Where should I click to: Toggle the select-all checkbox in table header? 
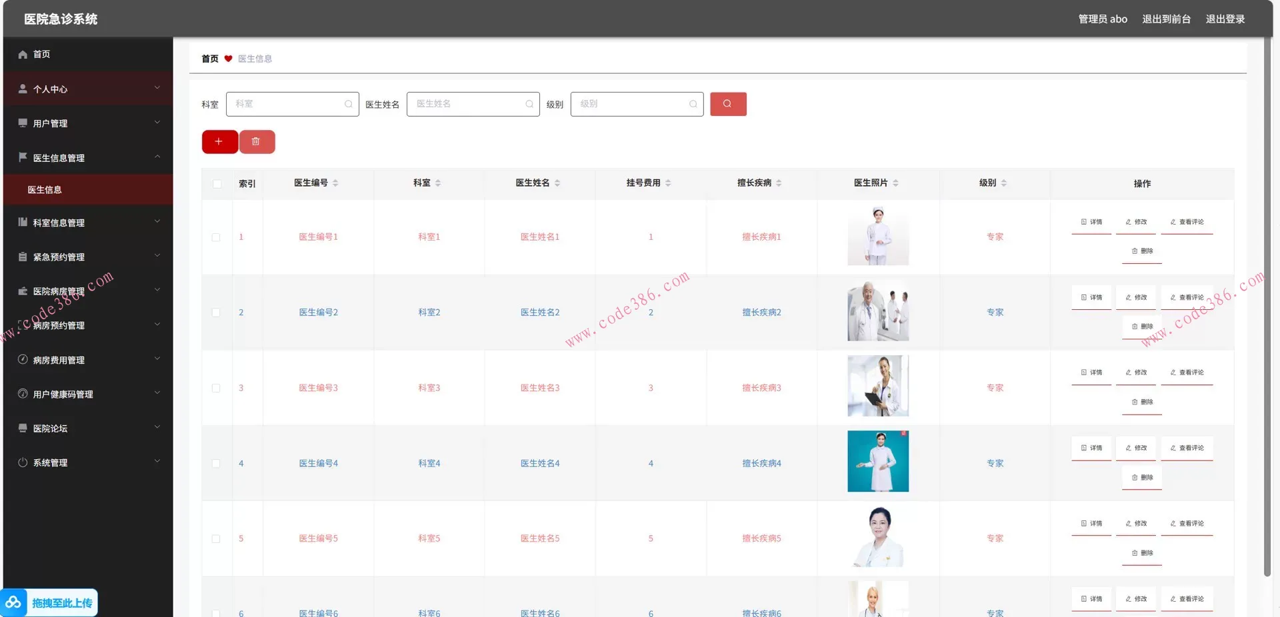[217, 184]
